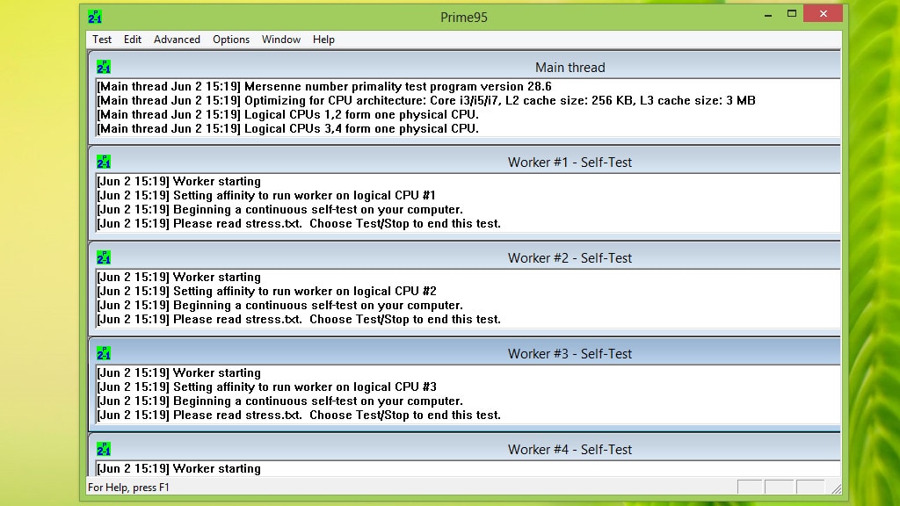Screen dimensions: 900x506
Task: Activate the Worker #2 - Self-Test title bar
Action: point(465,258)
